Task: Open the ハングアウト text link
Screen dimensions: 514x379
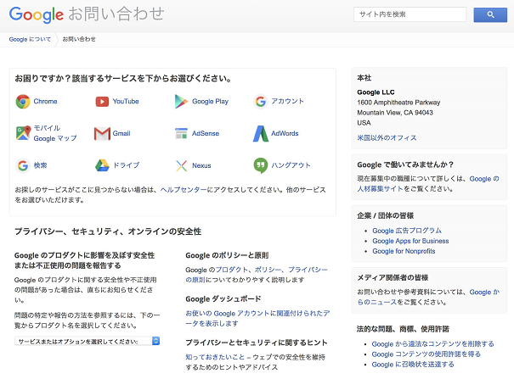Action: 291,165
